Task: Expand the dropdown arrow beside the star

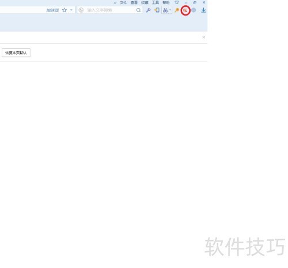Action: point(71,10)
